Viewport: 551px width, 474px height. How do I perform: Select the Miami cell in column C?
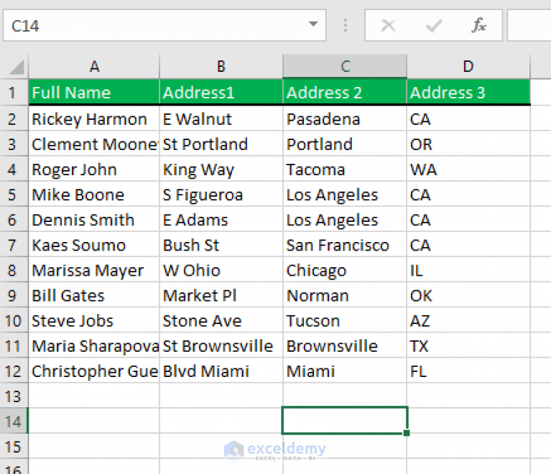345,371
